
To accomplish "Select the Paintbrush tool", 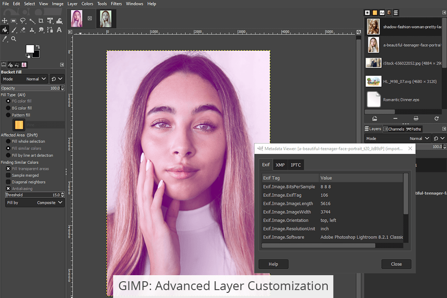I will pyautogui.click(x=14, y=30).
